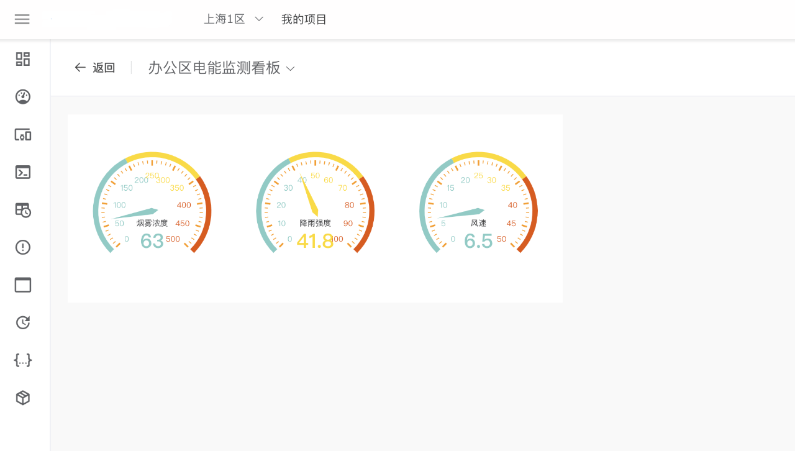795x451 pixels.
Task: Open the scheduled table icon in sidebar
Action: point(23,210)
